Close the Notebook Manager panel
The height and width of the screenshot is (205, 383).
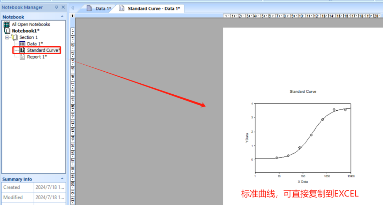pyautogui.click(x=63, y=7)
